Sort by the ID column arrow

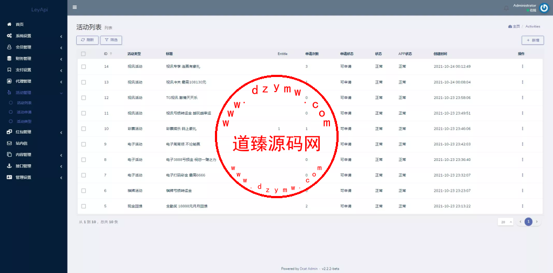111,54
